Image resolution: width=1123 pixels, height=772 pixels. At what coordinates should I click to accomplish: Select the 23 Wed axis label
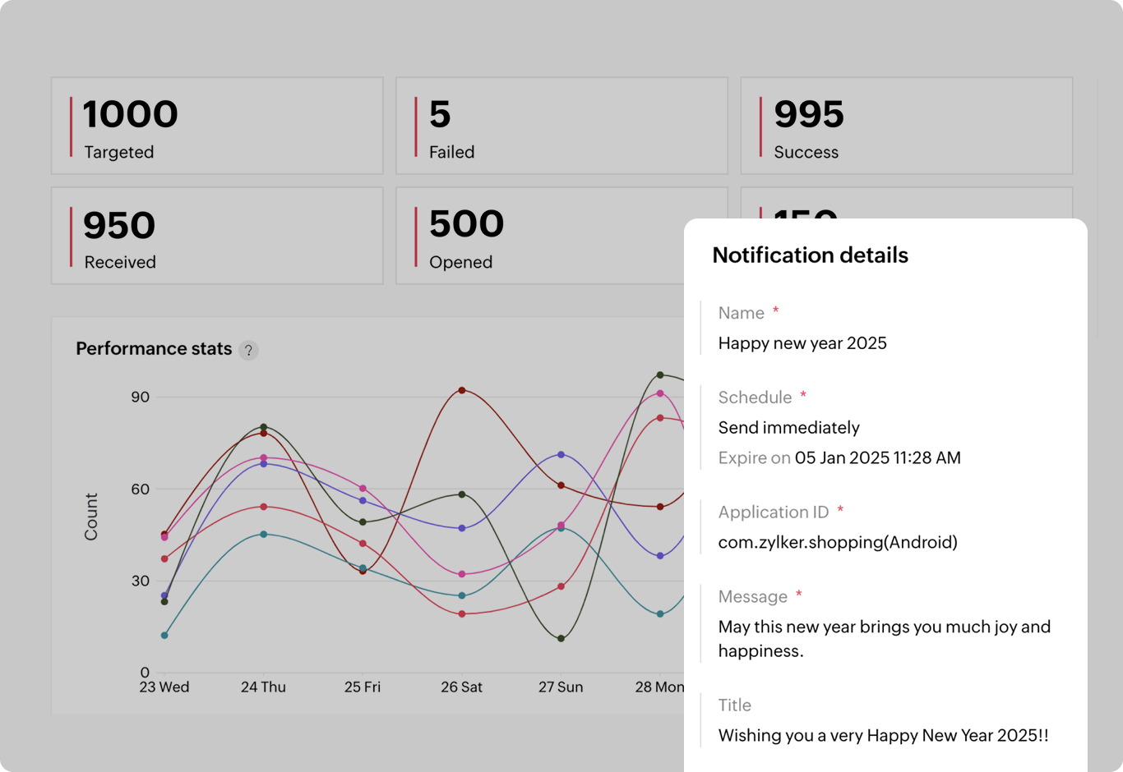(164, 687)
